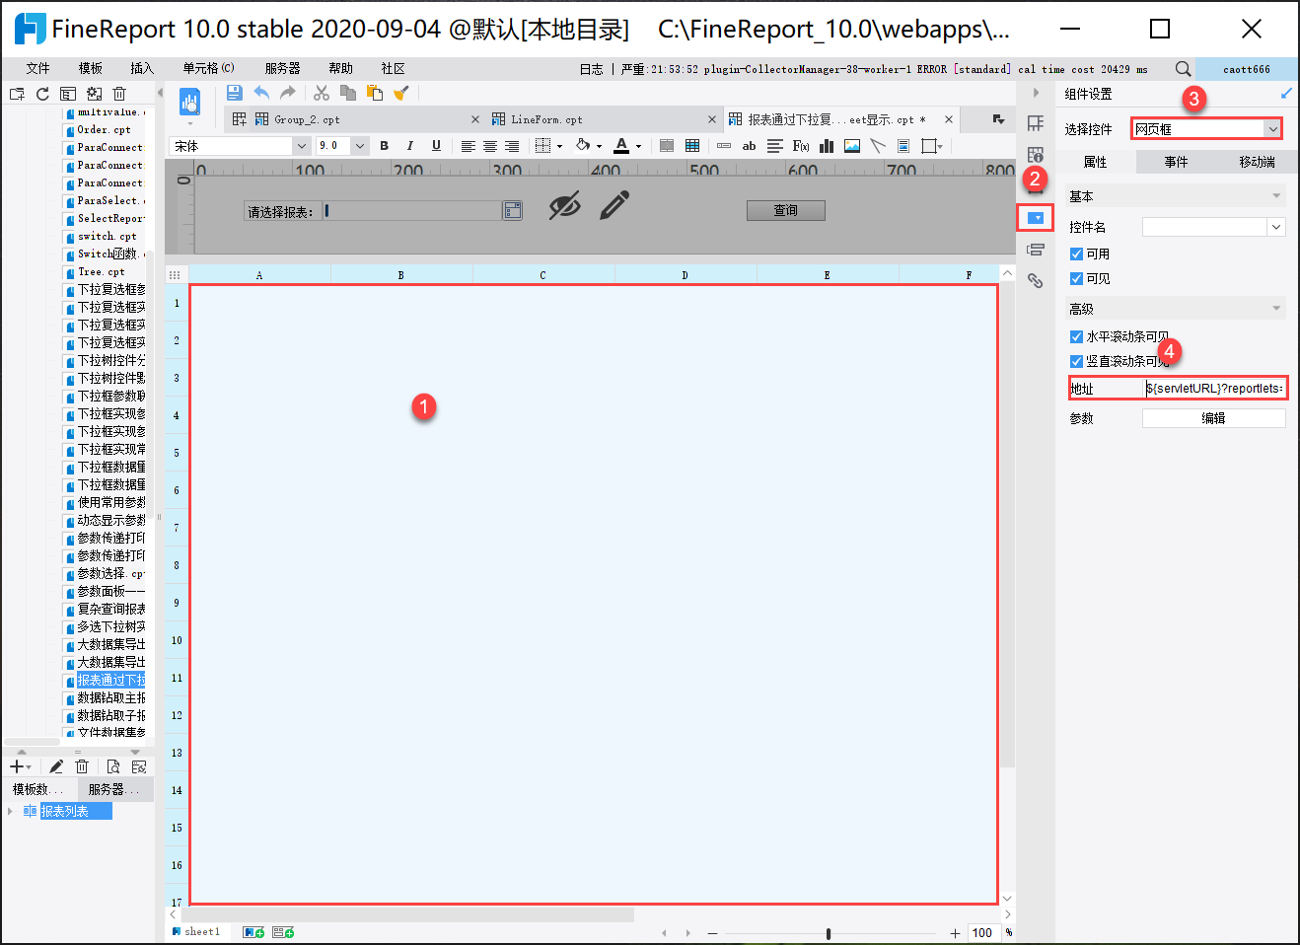This screenshot has width=1300, height=945.
Task: Open the 选择控件 dropdown
Action: [1272, 129]
